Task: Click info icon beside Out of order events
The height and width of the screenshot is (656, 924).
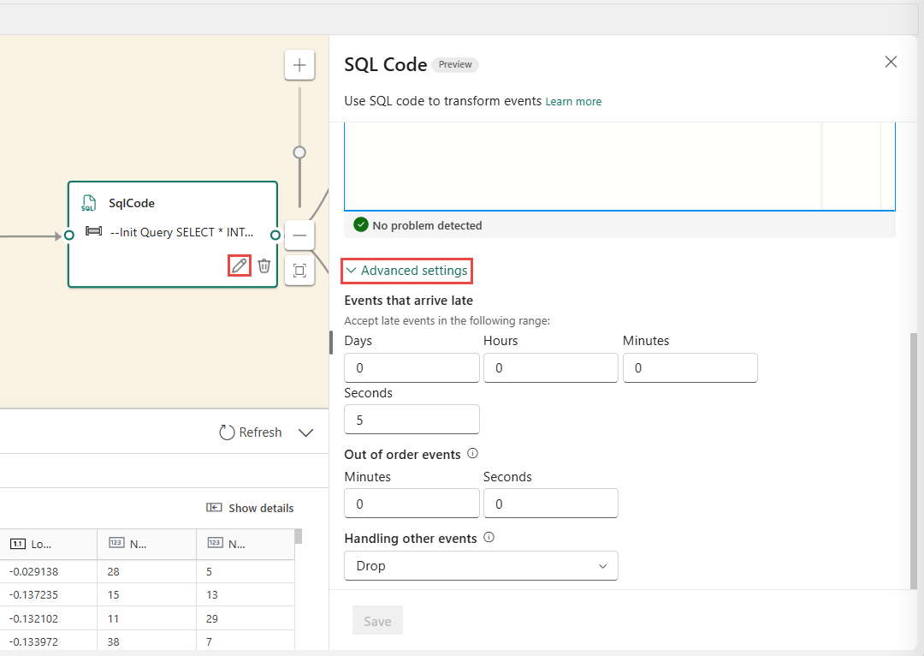Action: pos(472,454)
